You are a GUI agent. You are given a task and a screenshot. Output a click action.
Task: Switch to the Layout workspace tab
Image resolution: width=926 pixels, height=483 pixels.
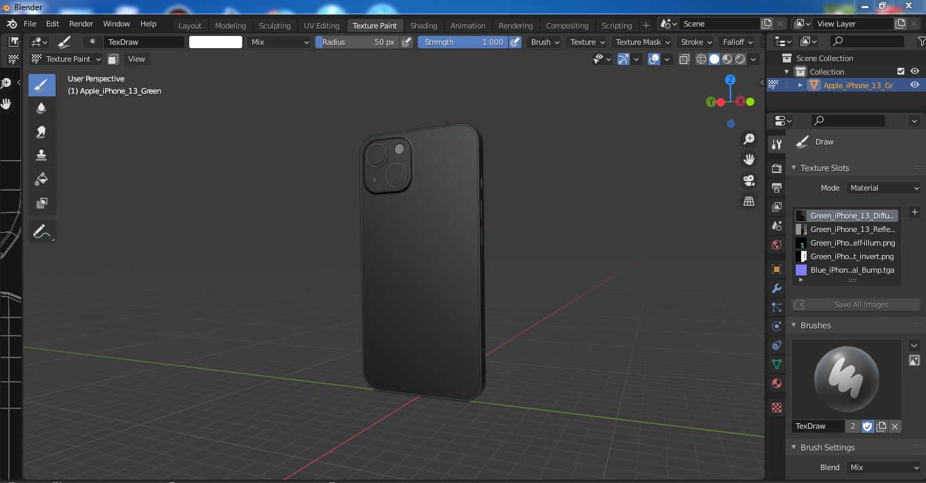(190, 26)
